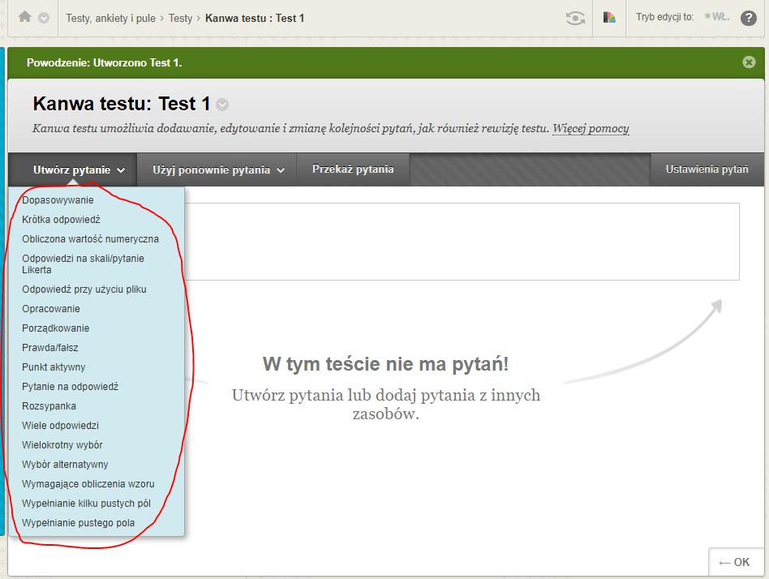The height and width of the screenshot is (579, 769).
Task: Select the Opracowanie question type
Action: [x=50, y=309]
